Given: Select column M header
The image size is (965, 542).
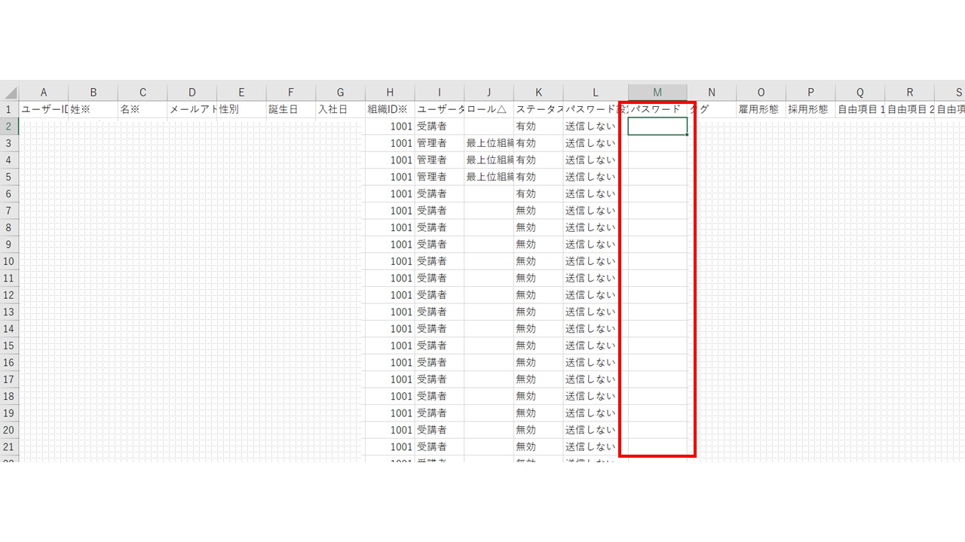Looking at the screenshot, I should (x=657, y=93).
